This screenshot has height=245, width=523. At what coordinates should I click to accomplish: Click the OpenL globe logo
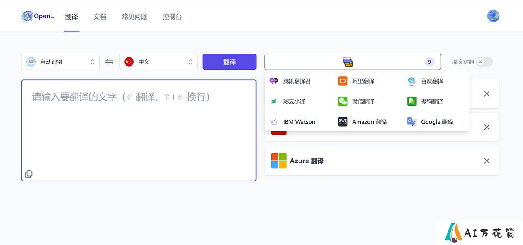tap(27, 17)
